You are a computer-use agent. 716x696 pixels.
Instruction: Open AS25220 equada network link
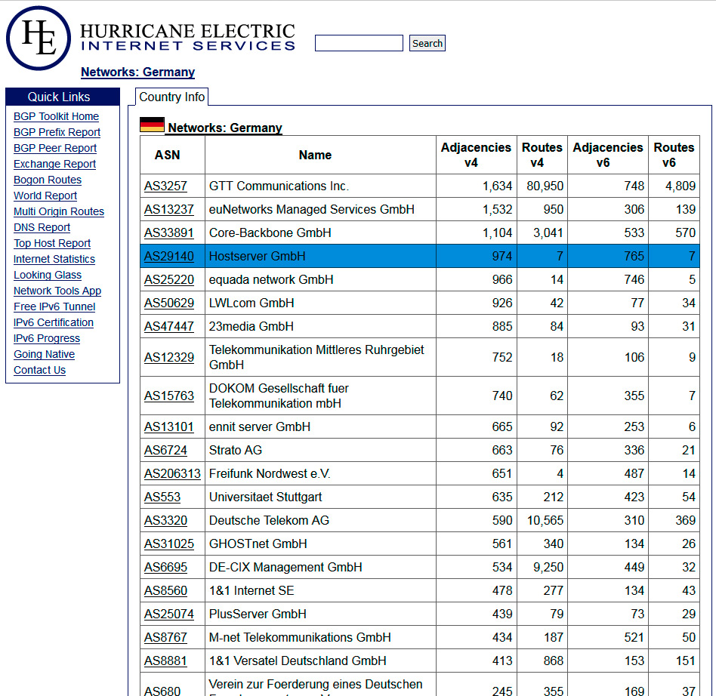click(x=169, y=280)
